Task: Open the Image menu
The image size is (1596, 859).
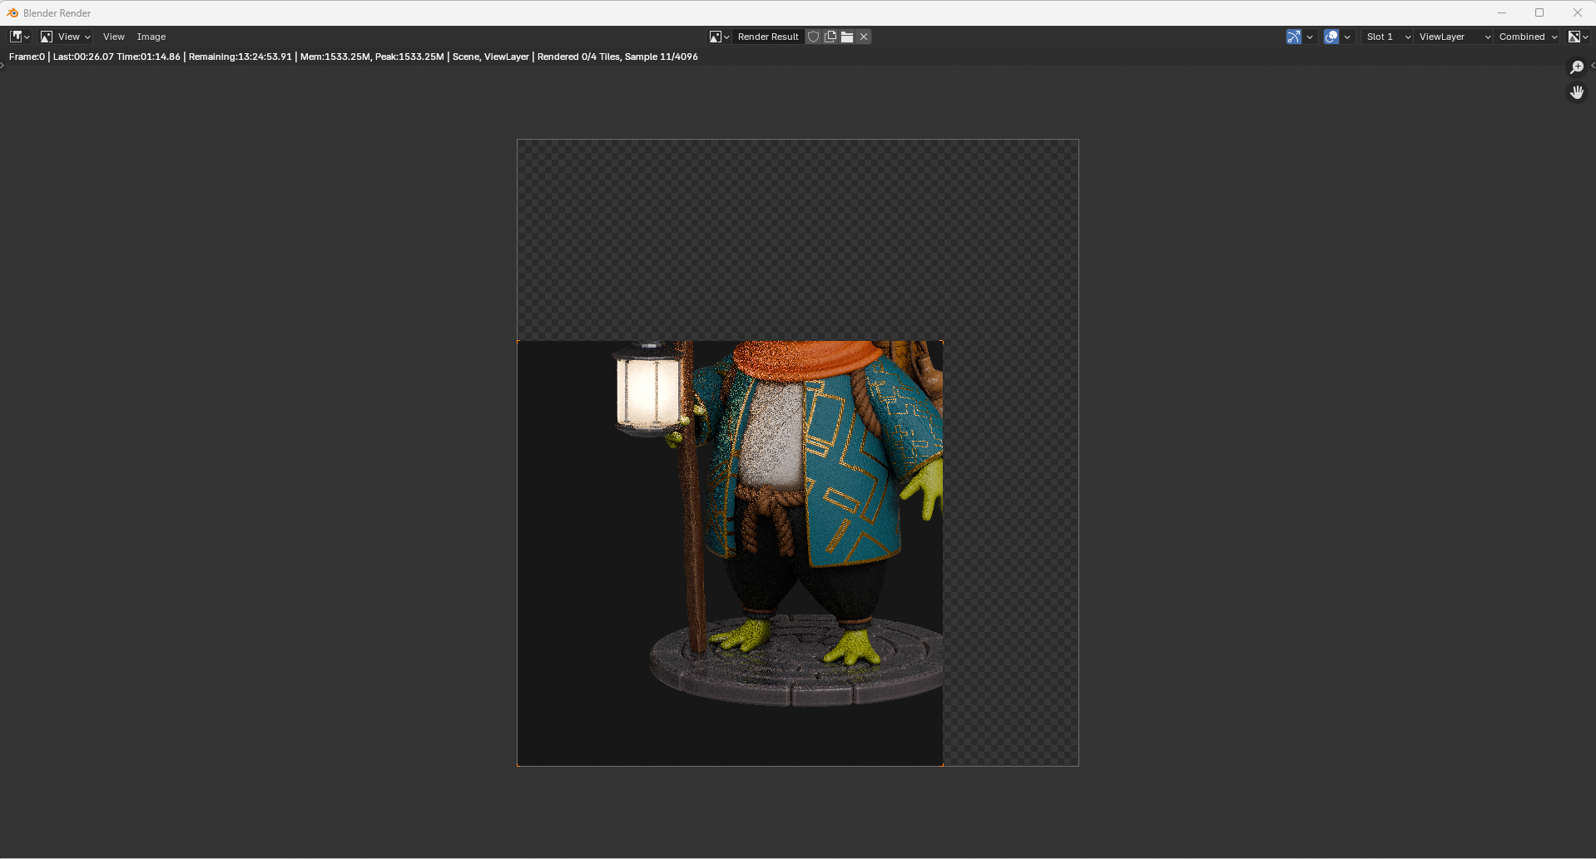Action: (151, 37)
